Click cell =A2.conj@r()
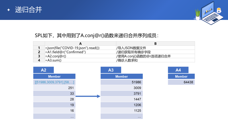Viewport: 228px width, 128px height. point(80,56)
